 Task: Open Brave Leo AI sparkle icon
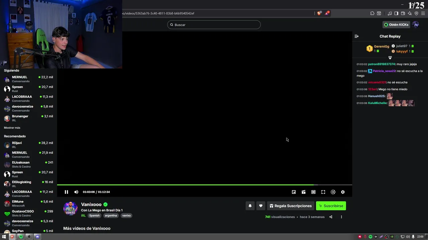[x=410, y=13]
